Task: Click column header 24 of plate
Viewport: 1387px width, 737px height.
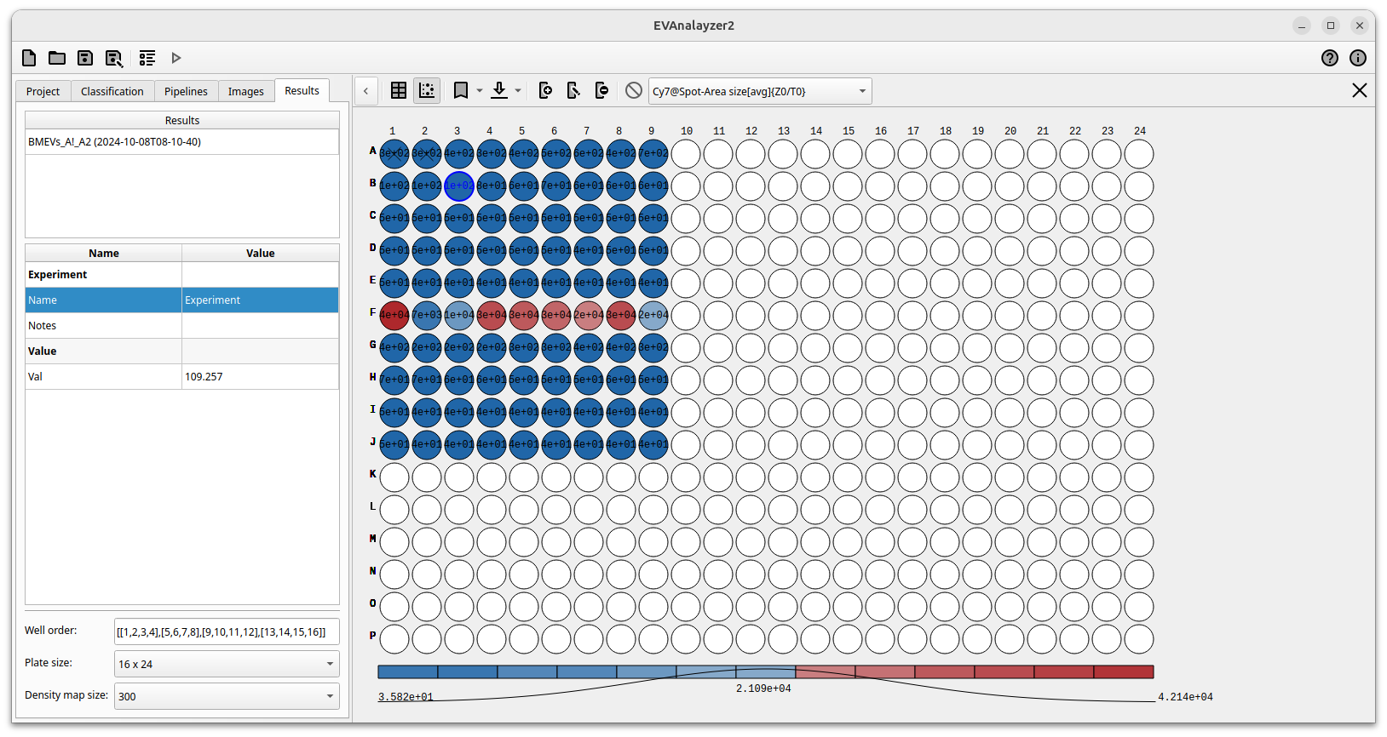Action: [1140, 131]
